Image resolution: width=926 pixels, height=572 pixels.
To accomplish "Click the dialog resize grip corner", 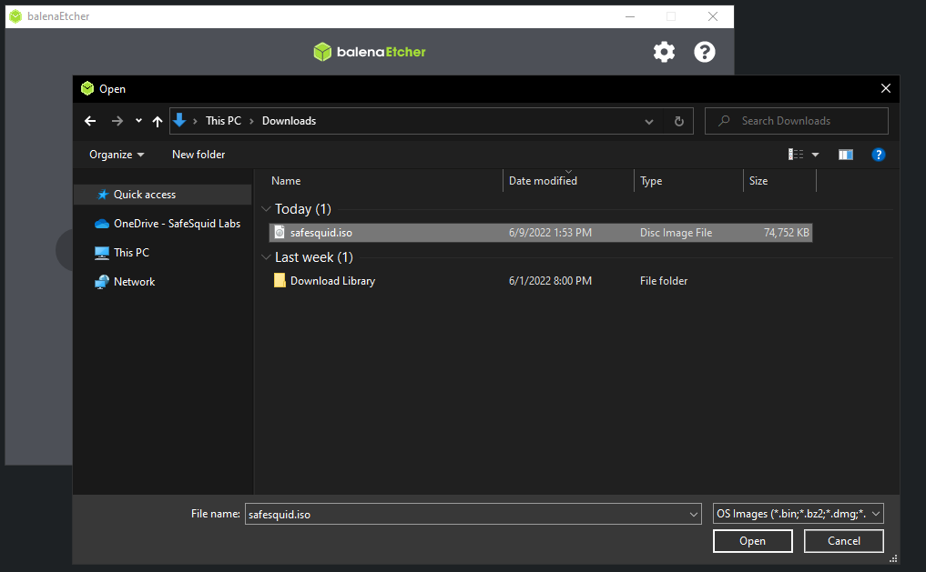I will coord(893,558).
